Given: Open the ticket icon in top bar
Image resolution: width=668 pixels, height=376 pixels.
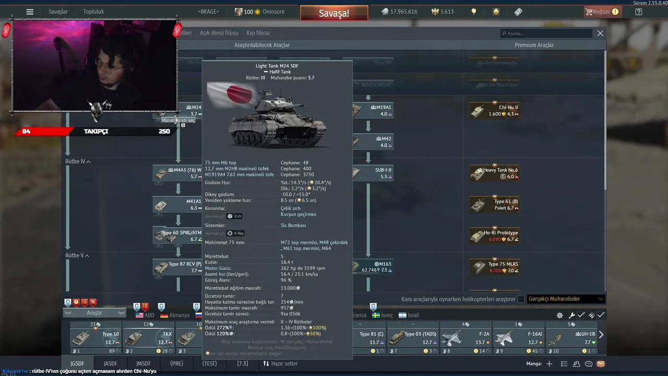Looking at the screenshot, I should coord(518,11).
